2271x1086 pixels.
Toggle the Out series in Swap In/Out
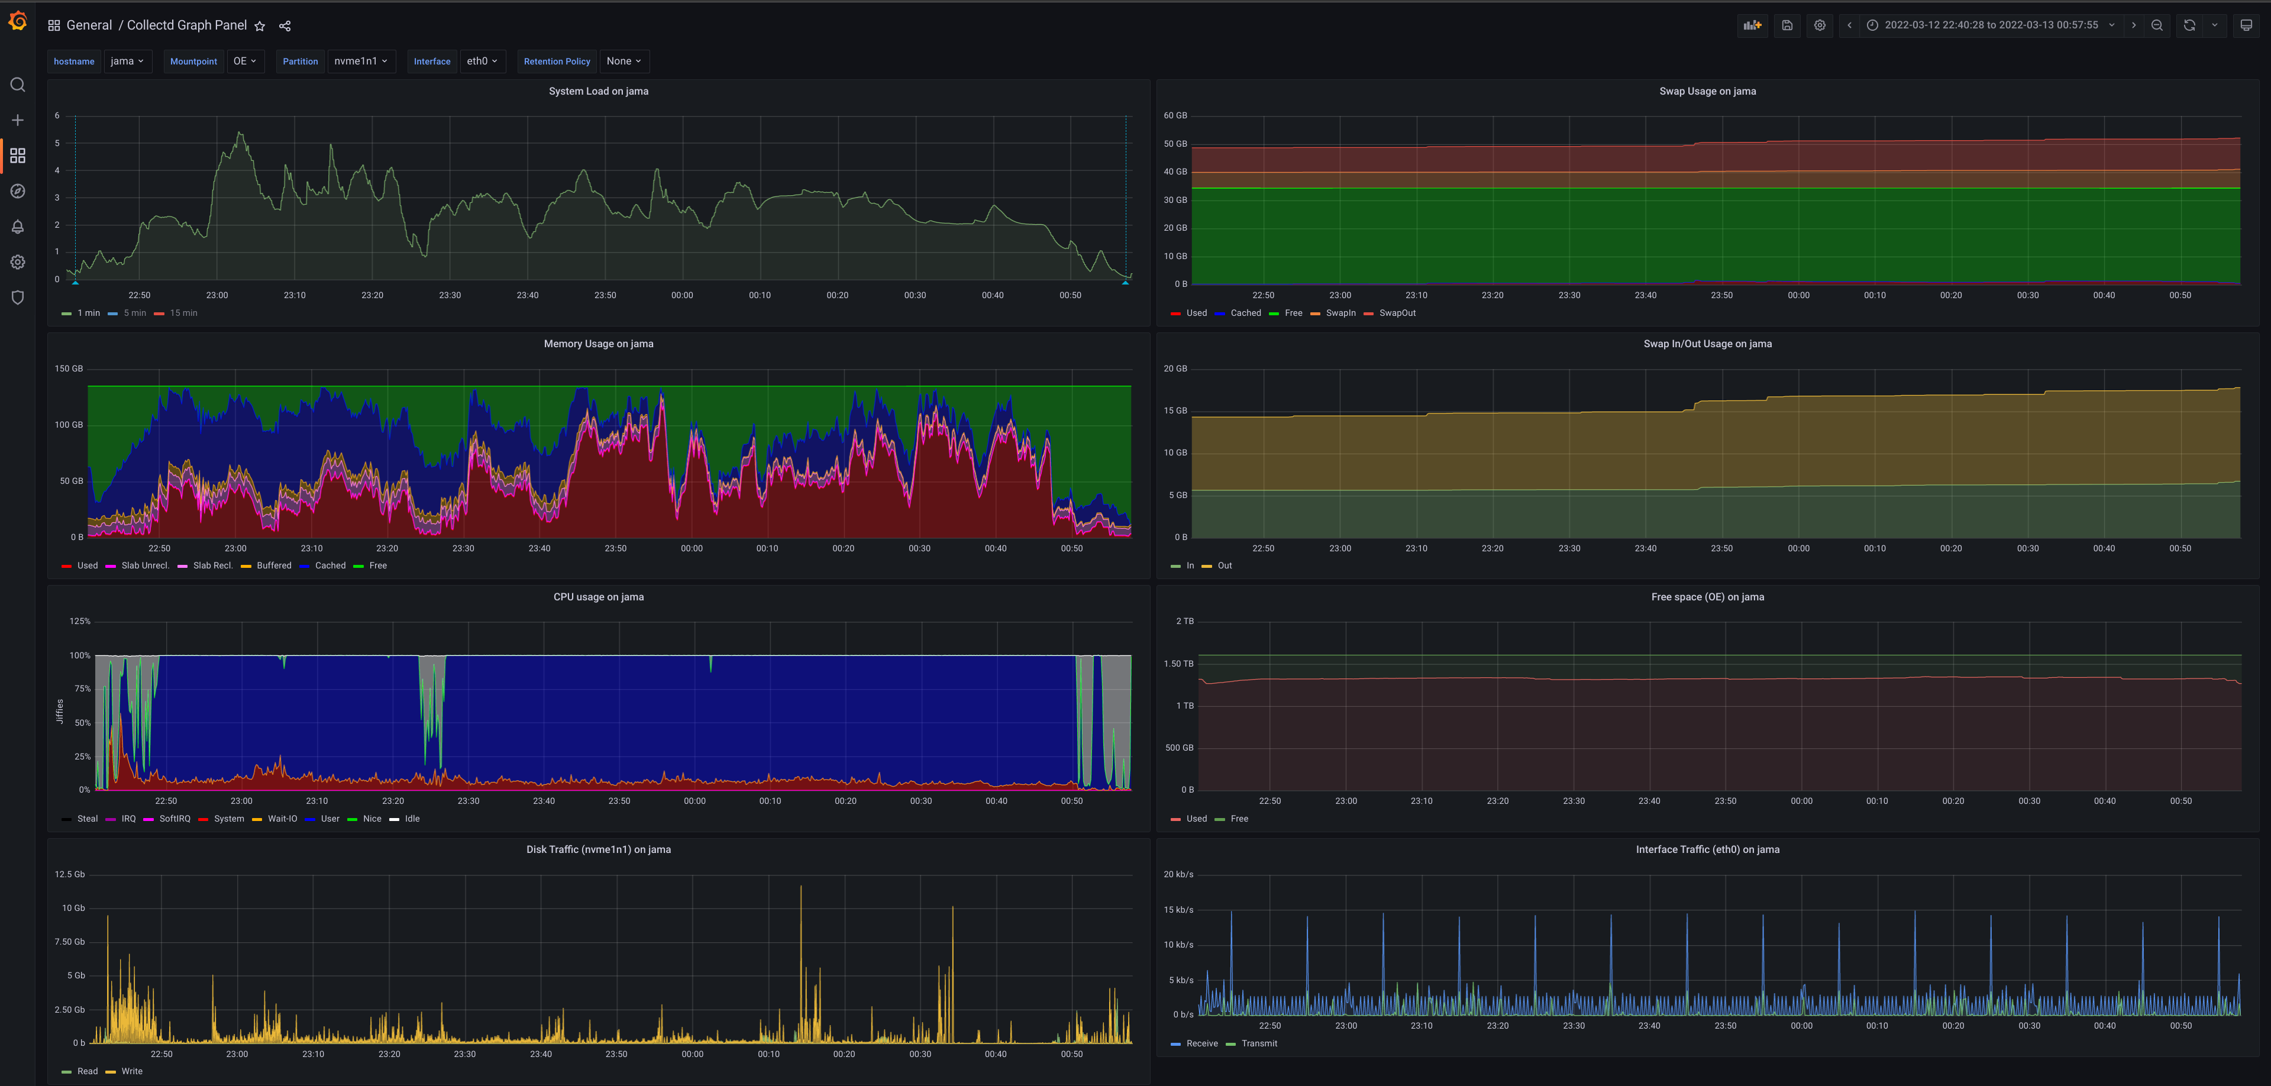pos(1225,566)
